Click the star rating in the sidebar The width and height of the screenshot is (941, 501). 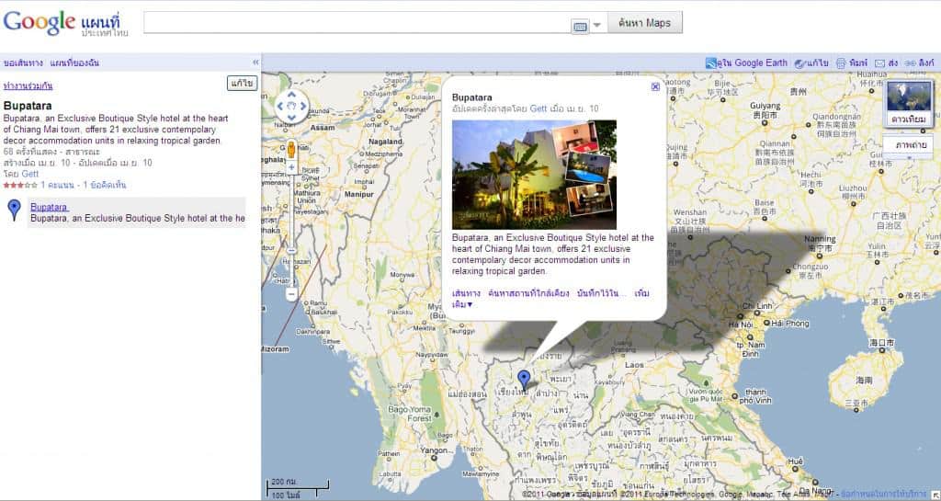[20, 186]
